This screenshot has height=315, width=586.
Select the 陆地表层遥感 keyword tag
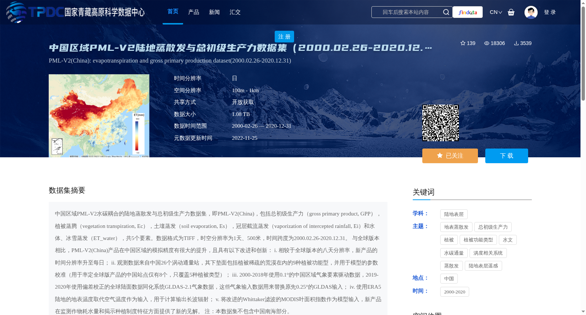(483, 266)
